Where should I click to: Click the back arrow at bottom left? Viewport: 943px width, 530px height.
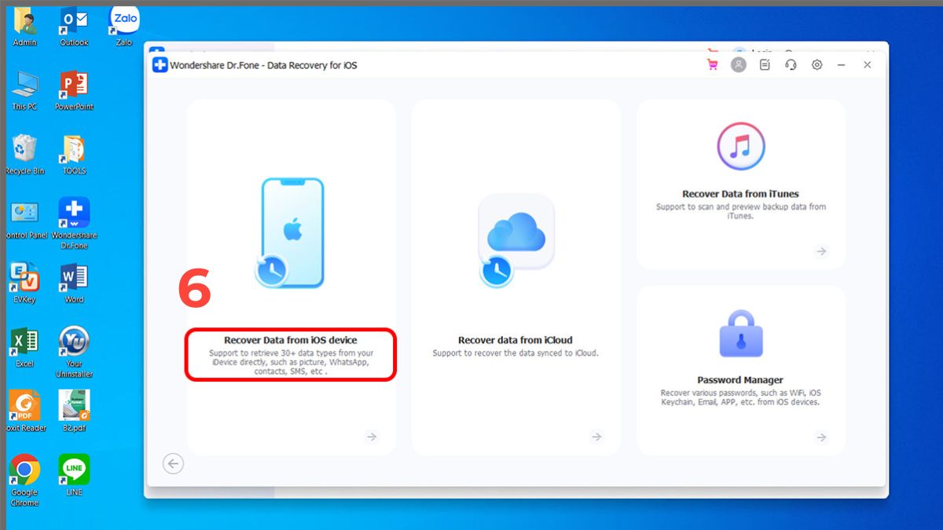173,464
